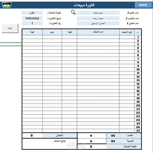The image size is (153, 153).
Task: Click the الاجمالى label
Action: click(x=59, y=135)
